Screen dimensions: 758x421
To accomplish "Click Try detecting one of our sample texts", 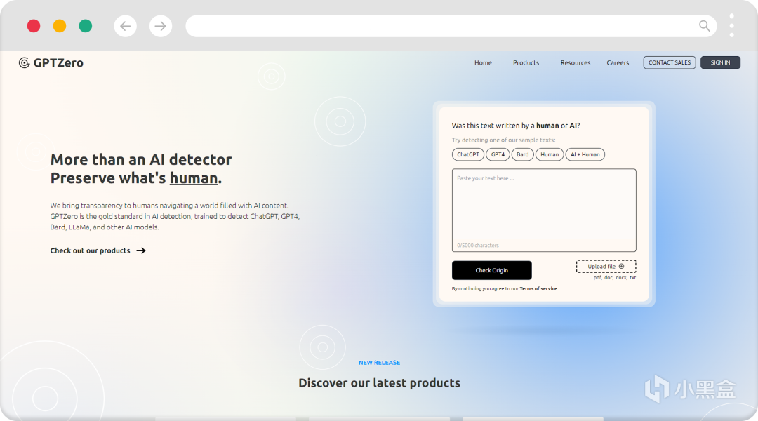I will click(x=503, y=140).
